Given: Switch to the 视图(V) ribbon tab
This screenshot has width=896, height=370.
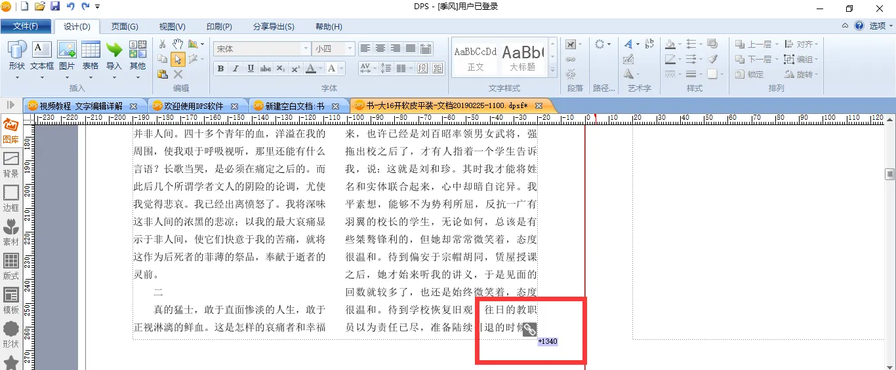Looking at the screenshot, I should click(173, 27).
